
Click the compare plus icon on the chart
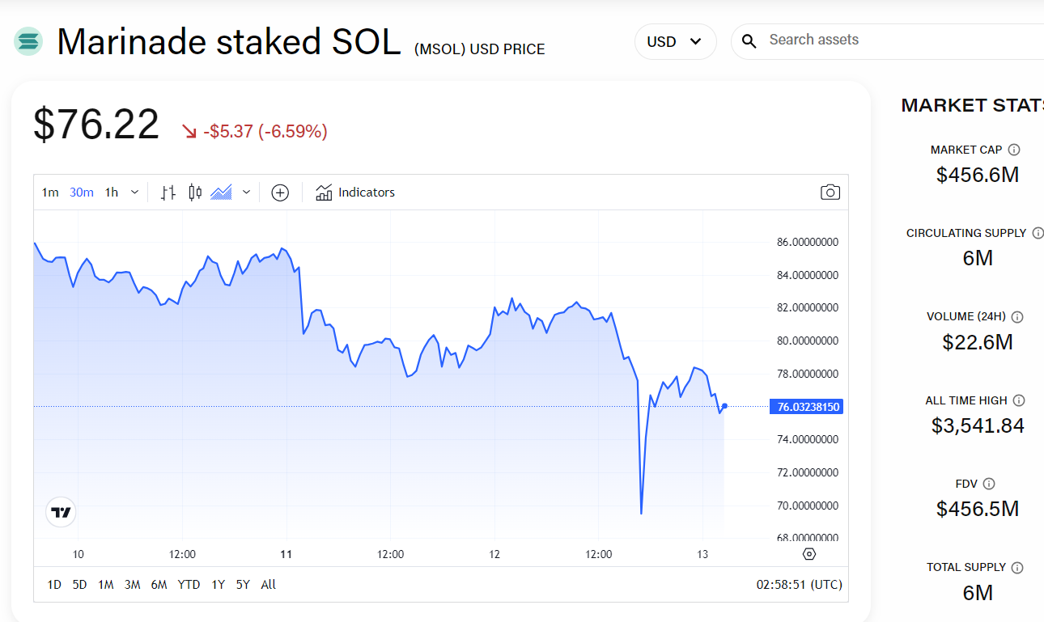pyautogui.click(x=279, y=193)
